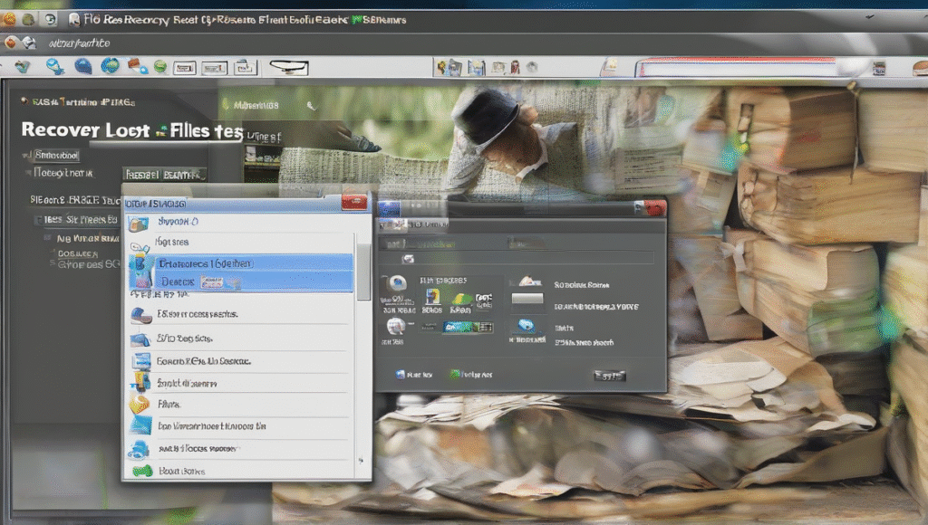Click the green icon on the bottom list row
Viewport: 928px width, 525px height.
(141, 470)
